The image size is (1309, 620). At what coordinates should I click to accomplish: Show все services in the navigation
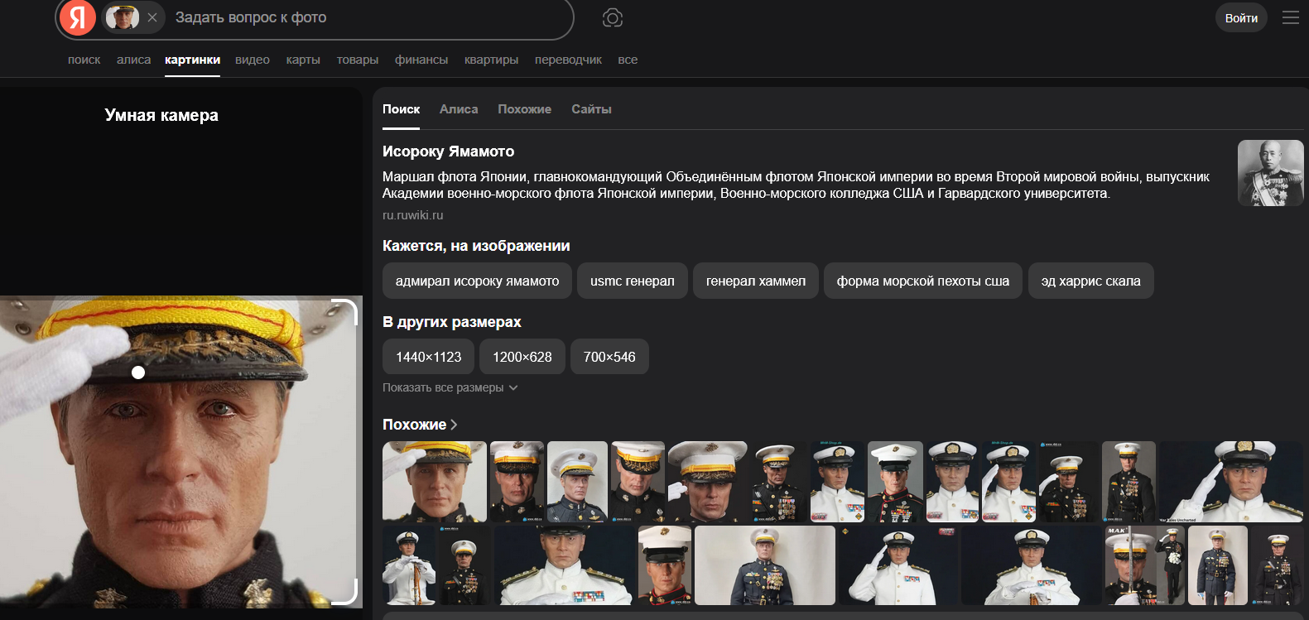click(x=628, y=60)
